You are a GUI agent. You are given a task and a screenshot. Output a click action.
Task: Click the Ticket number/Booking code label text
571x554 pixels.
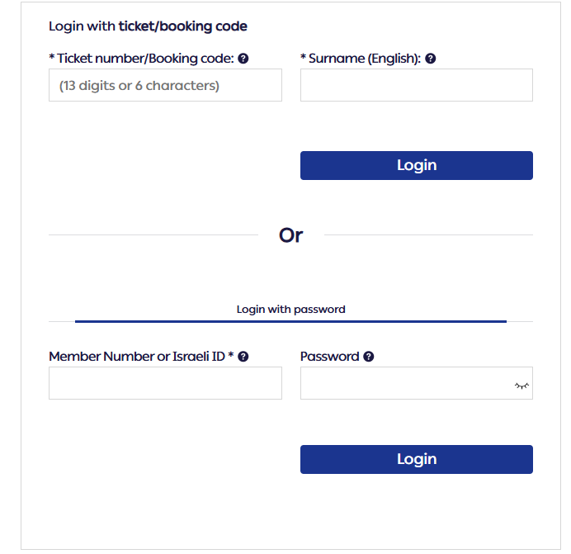[x=146, y=59]
